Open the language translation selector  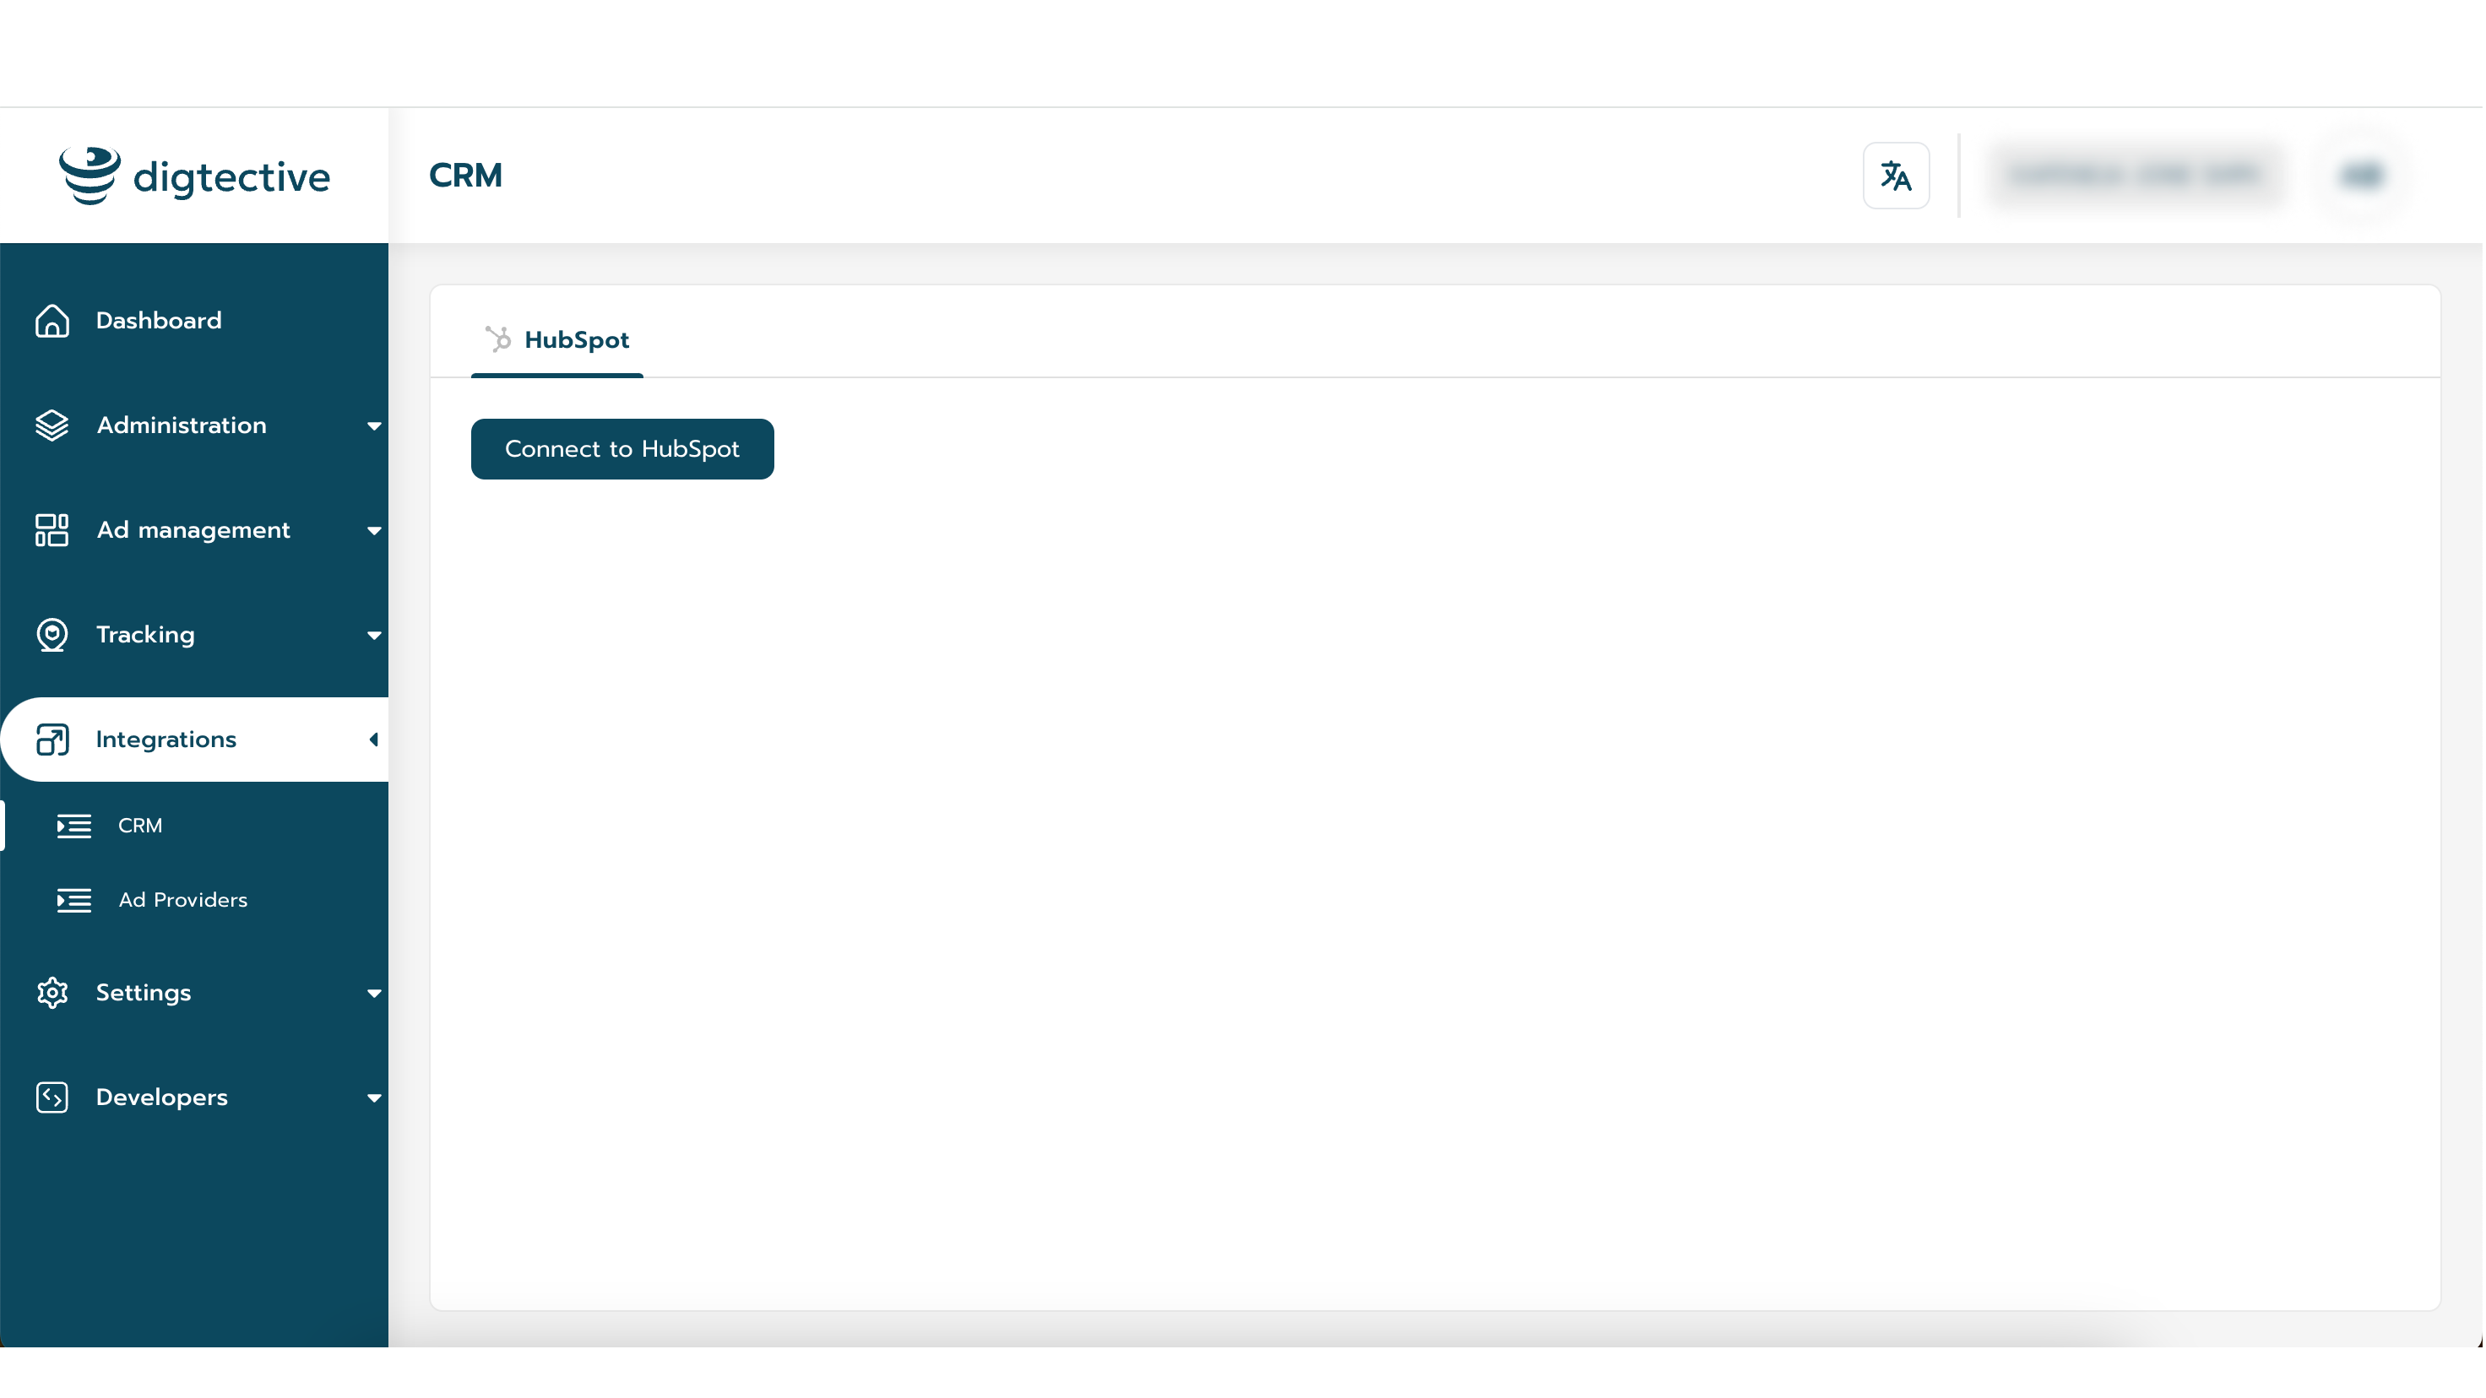[1896, 176]
